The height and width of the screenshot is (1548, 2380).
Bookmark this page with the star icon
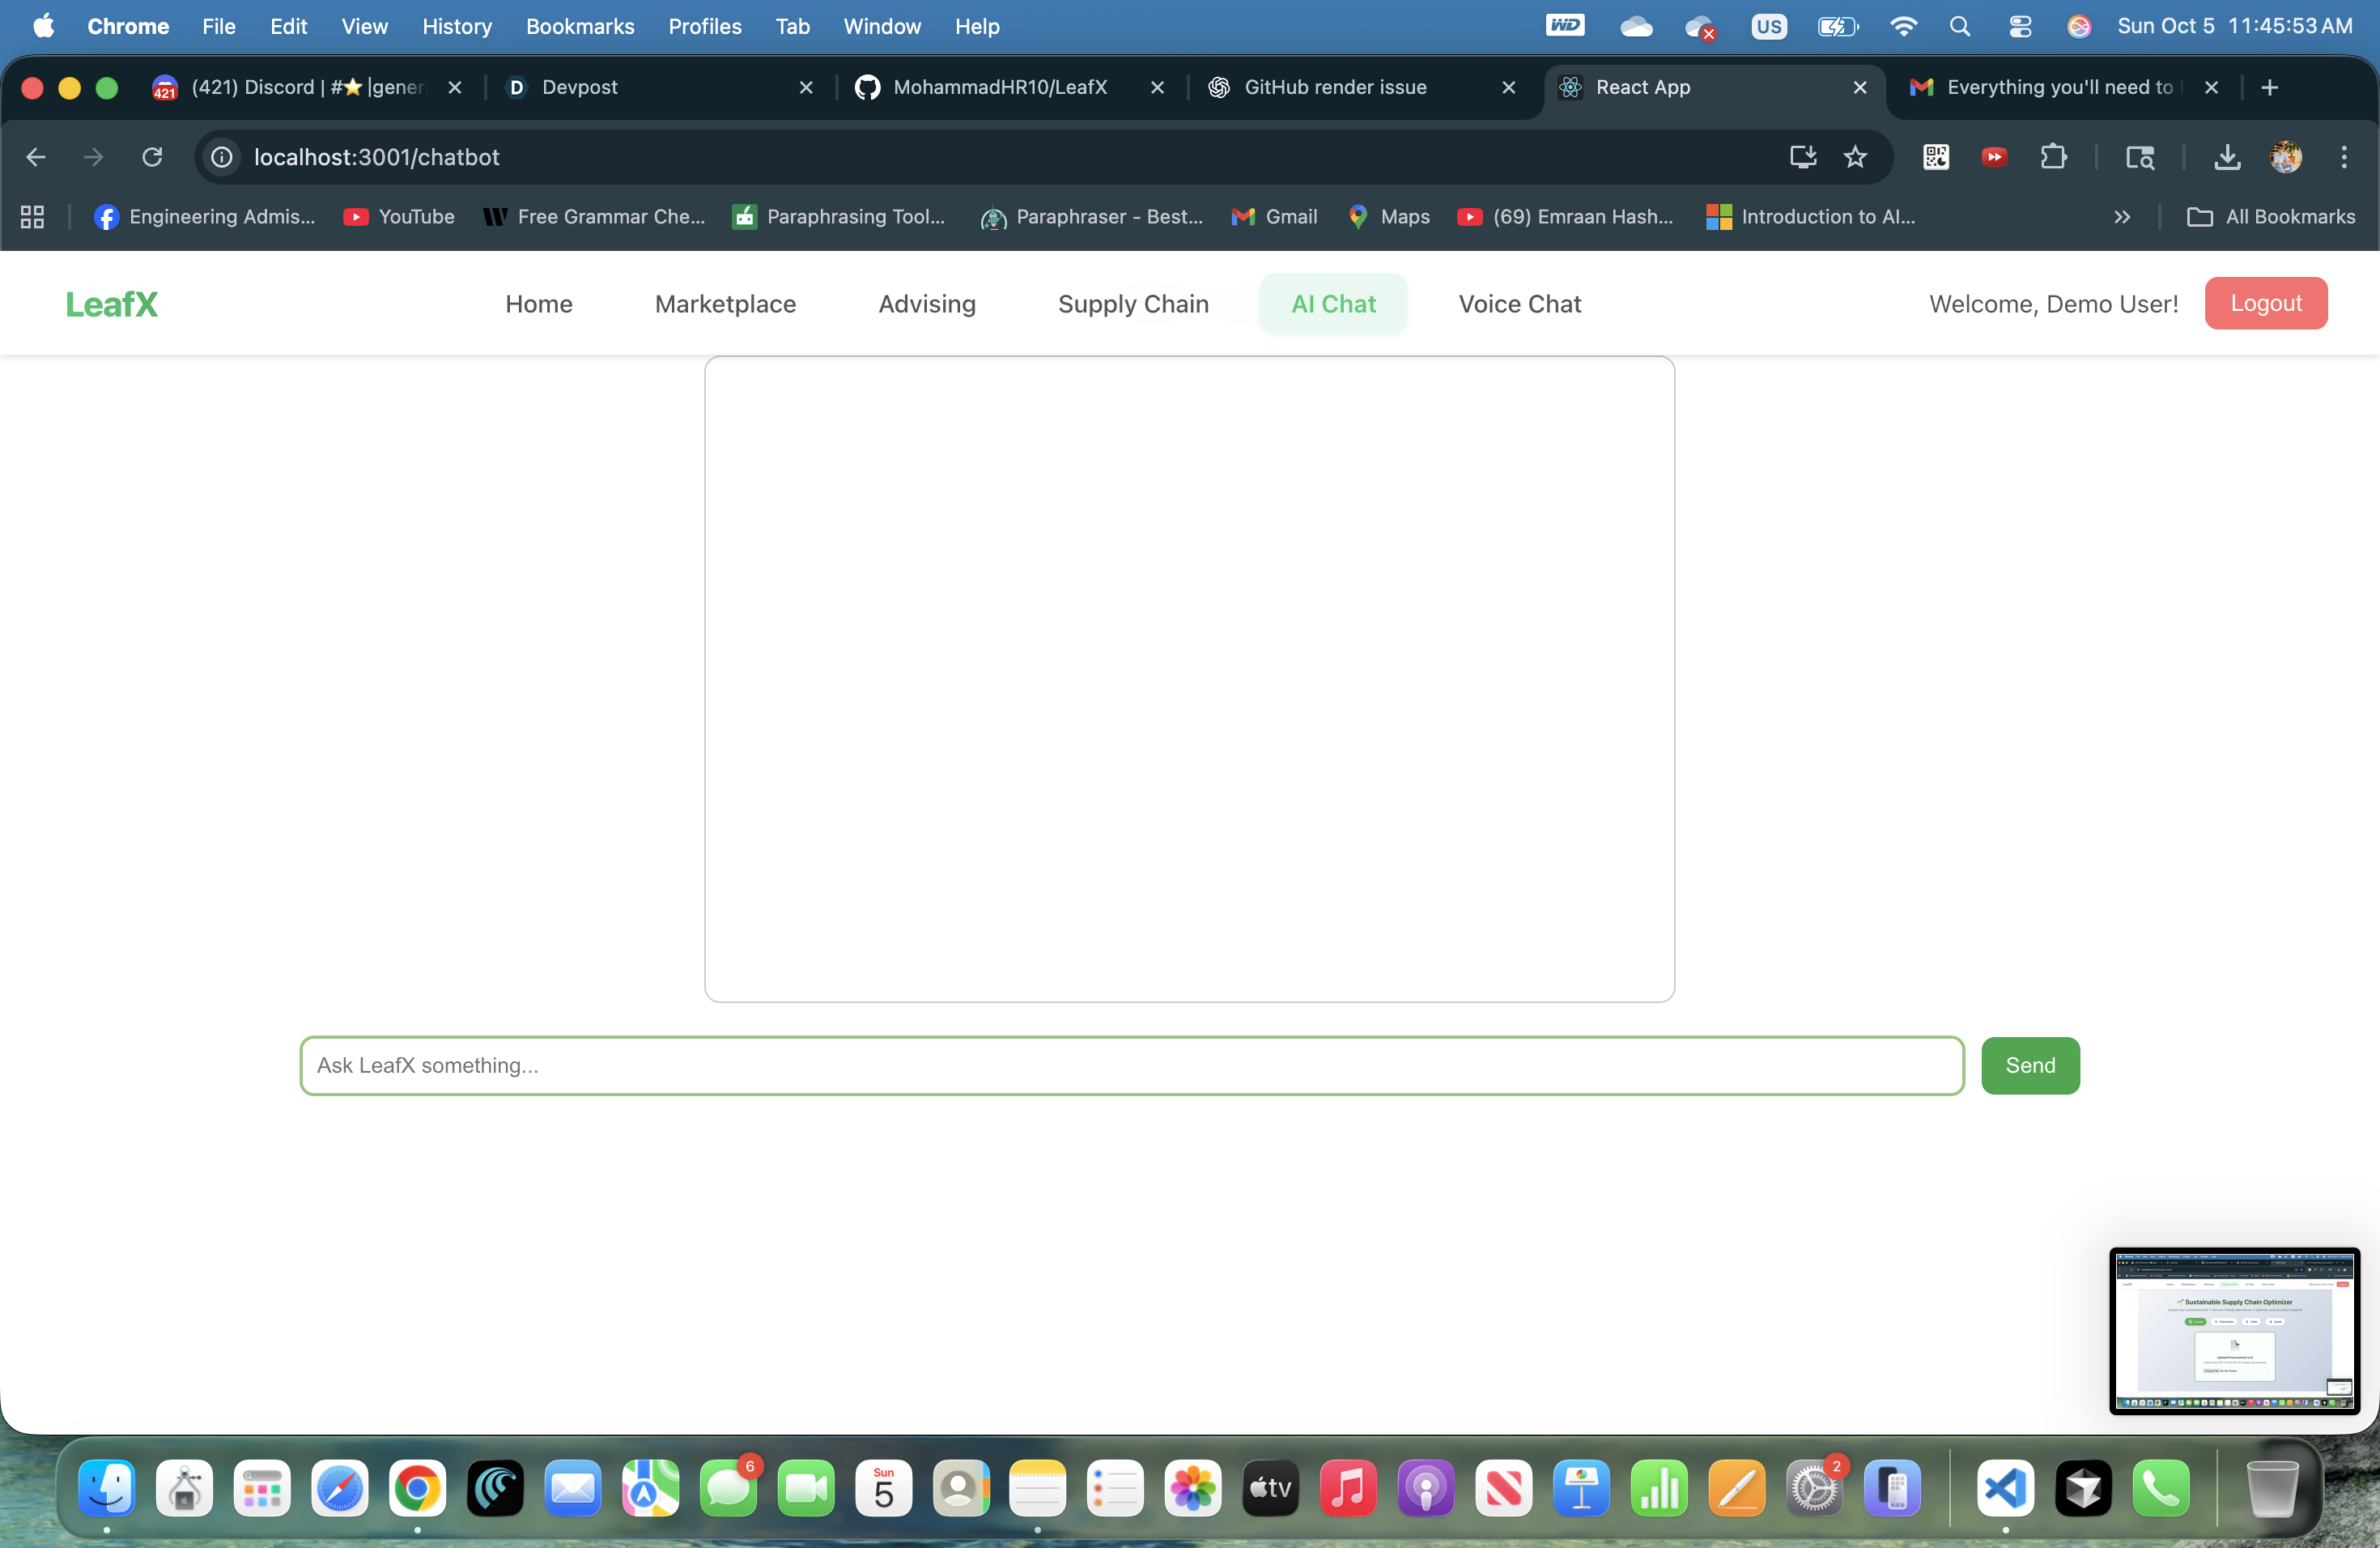[1855, 157]
